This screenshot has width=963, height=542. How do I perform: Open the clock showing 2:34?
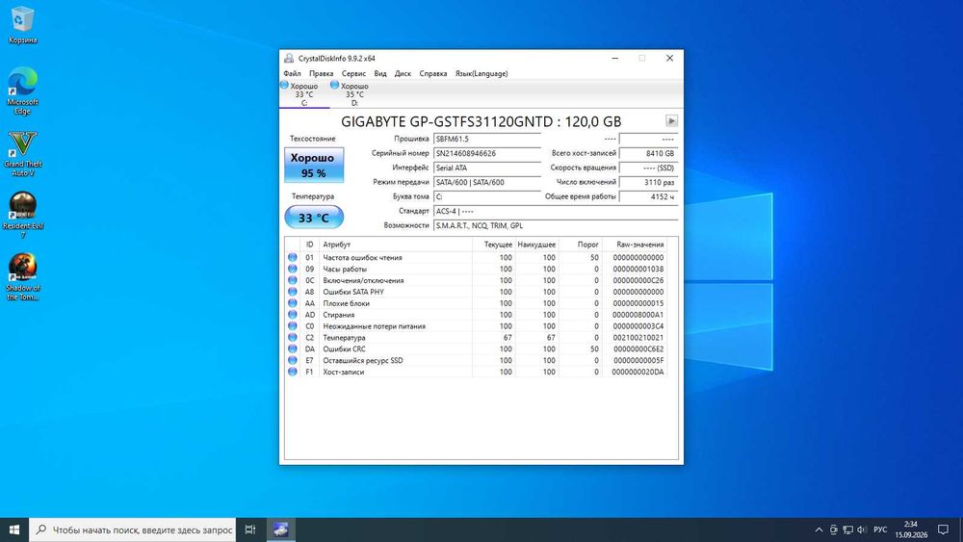pyautogui.click(x=911, y=529)
